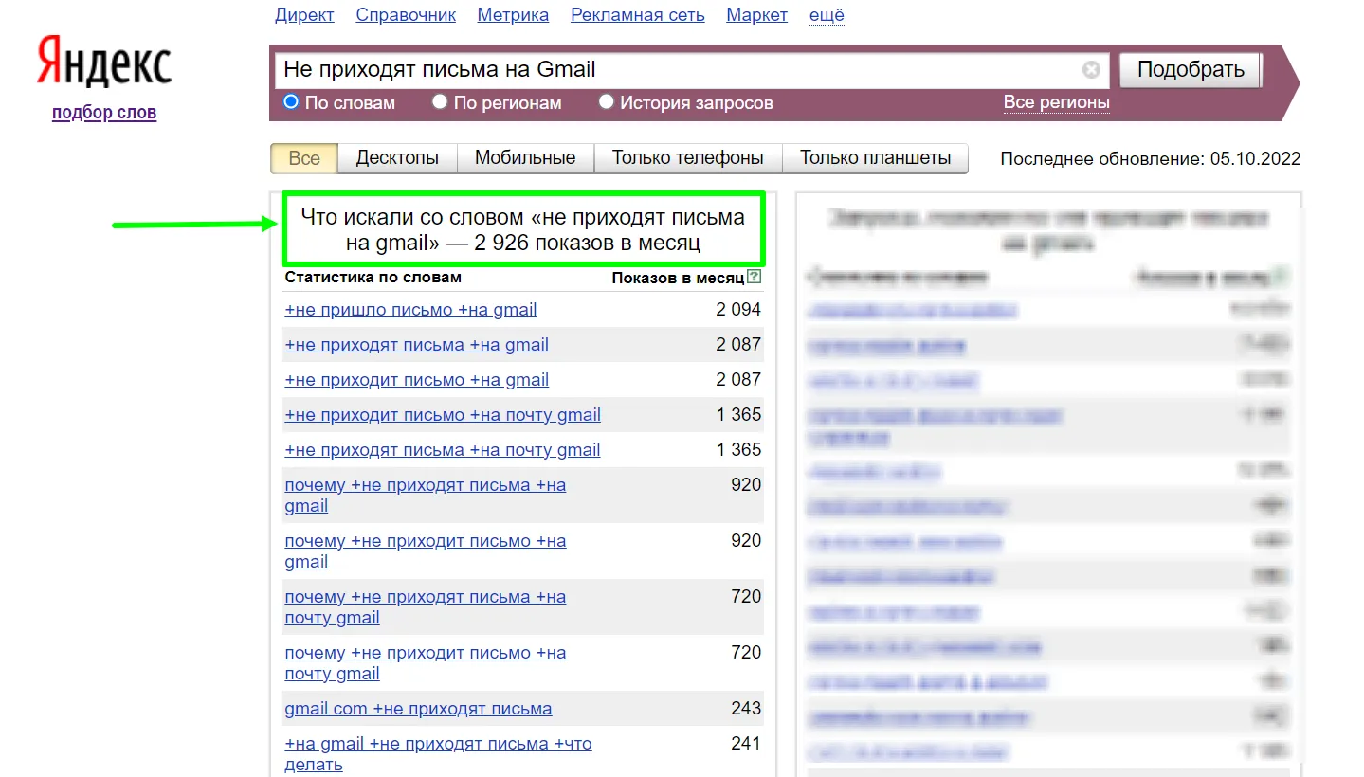1364x777 pixels.
Task: Open query +на gmail +не приходят письма +что делать
Action: (438, 754)
